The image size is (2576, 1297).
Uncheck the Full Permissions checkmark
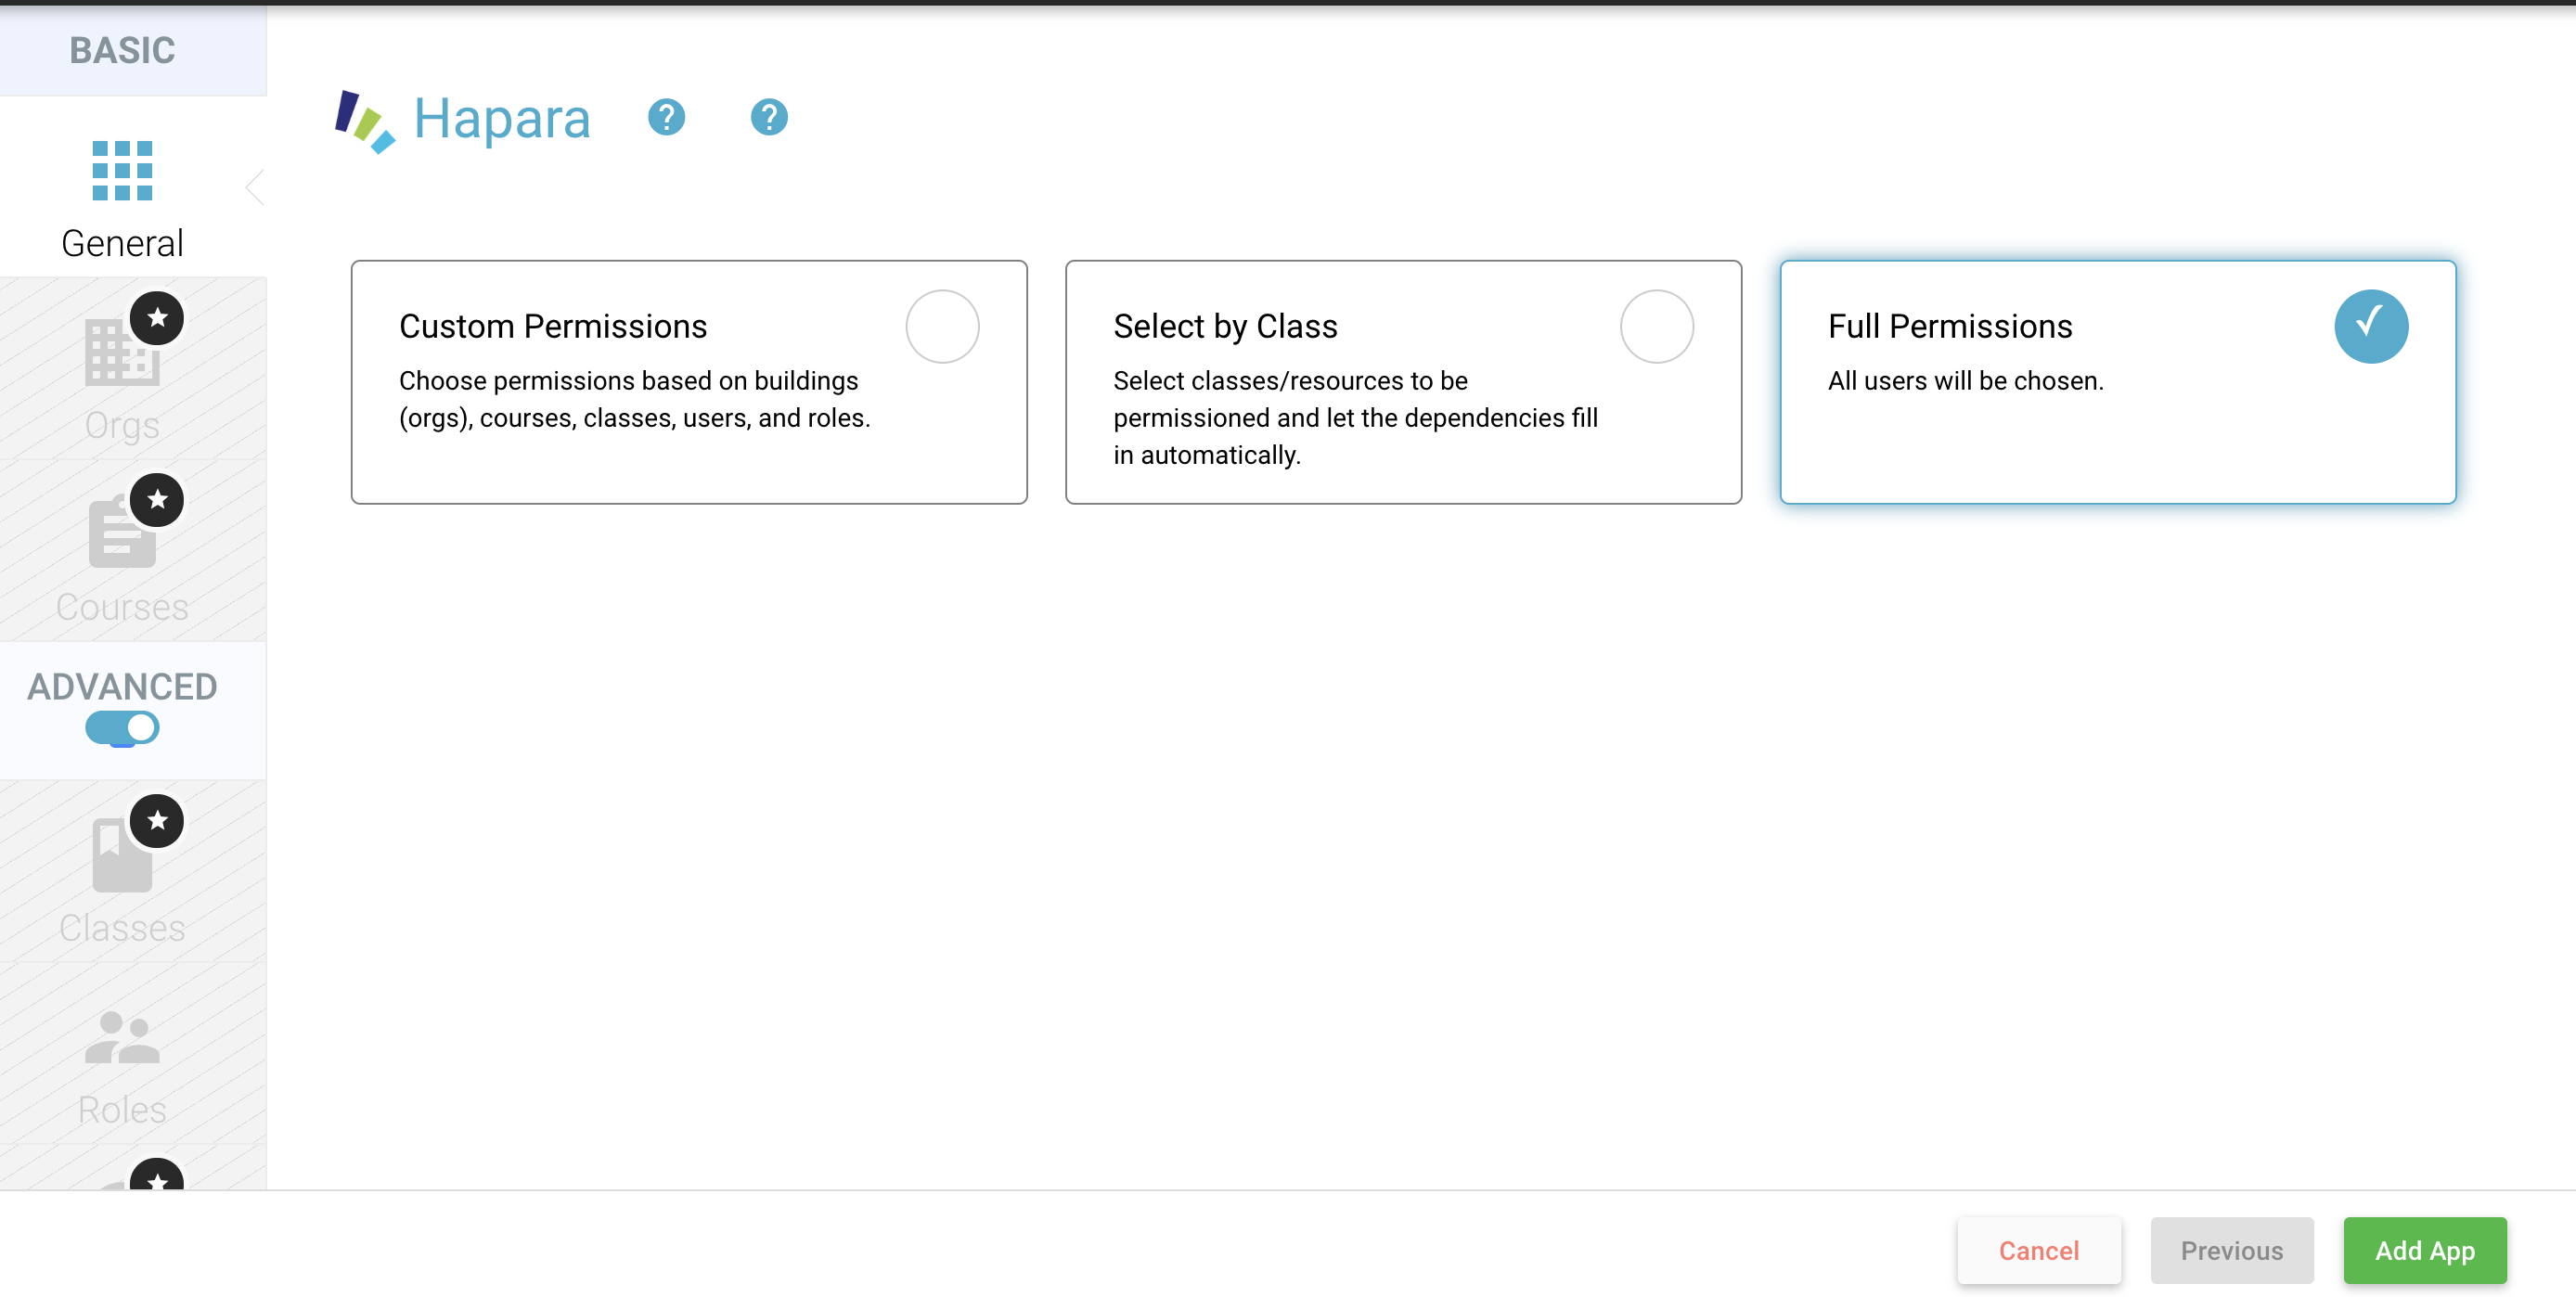[2370, 325]
